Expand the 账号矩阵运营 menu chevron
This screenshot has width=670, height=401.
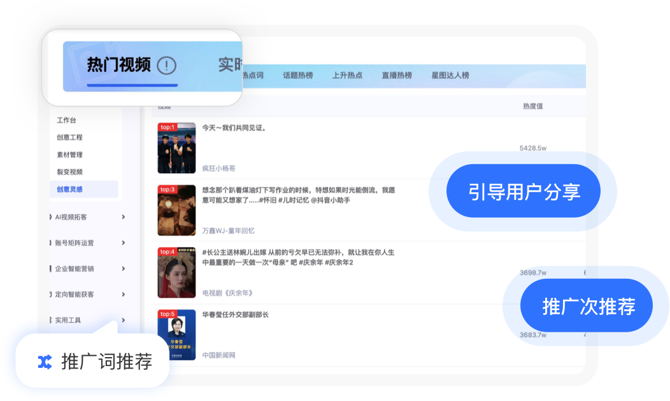(x=123, y=243)
